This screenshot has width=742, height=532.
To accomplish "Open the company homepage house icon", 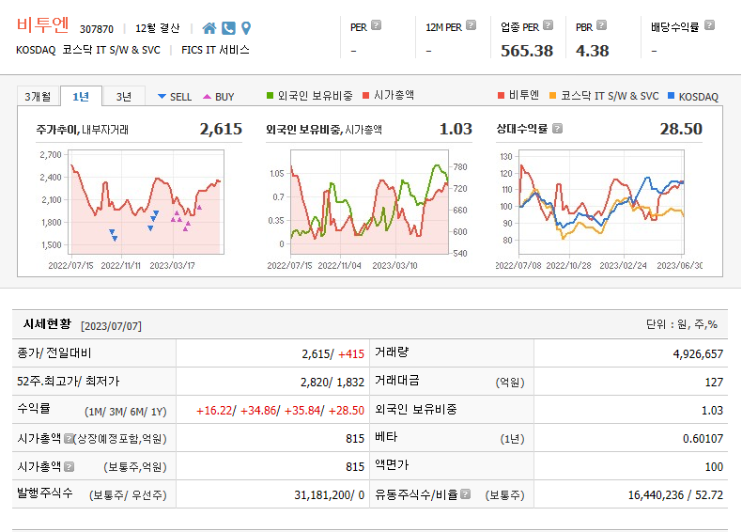I will tap(209, 28).
